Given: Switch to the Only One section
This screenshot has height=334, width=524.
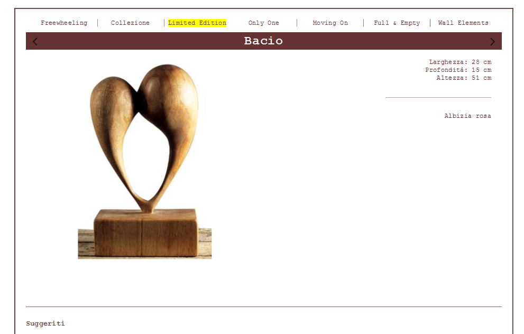Looking at the screenshot, I should click(x=264, y=23).
